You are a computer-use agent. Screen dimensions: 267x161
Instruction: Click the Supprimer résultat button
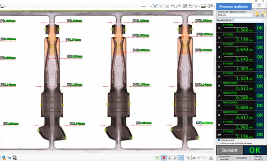point(224,158)
